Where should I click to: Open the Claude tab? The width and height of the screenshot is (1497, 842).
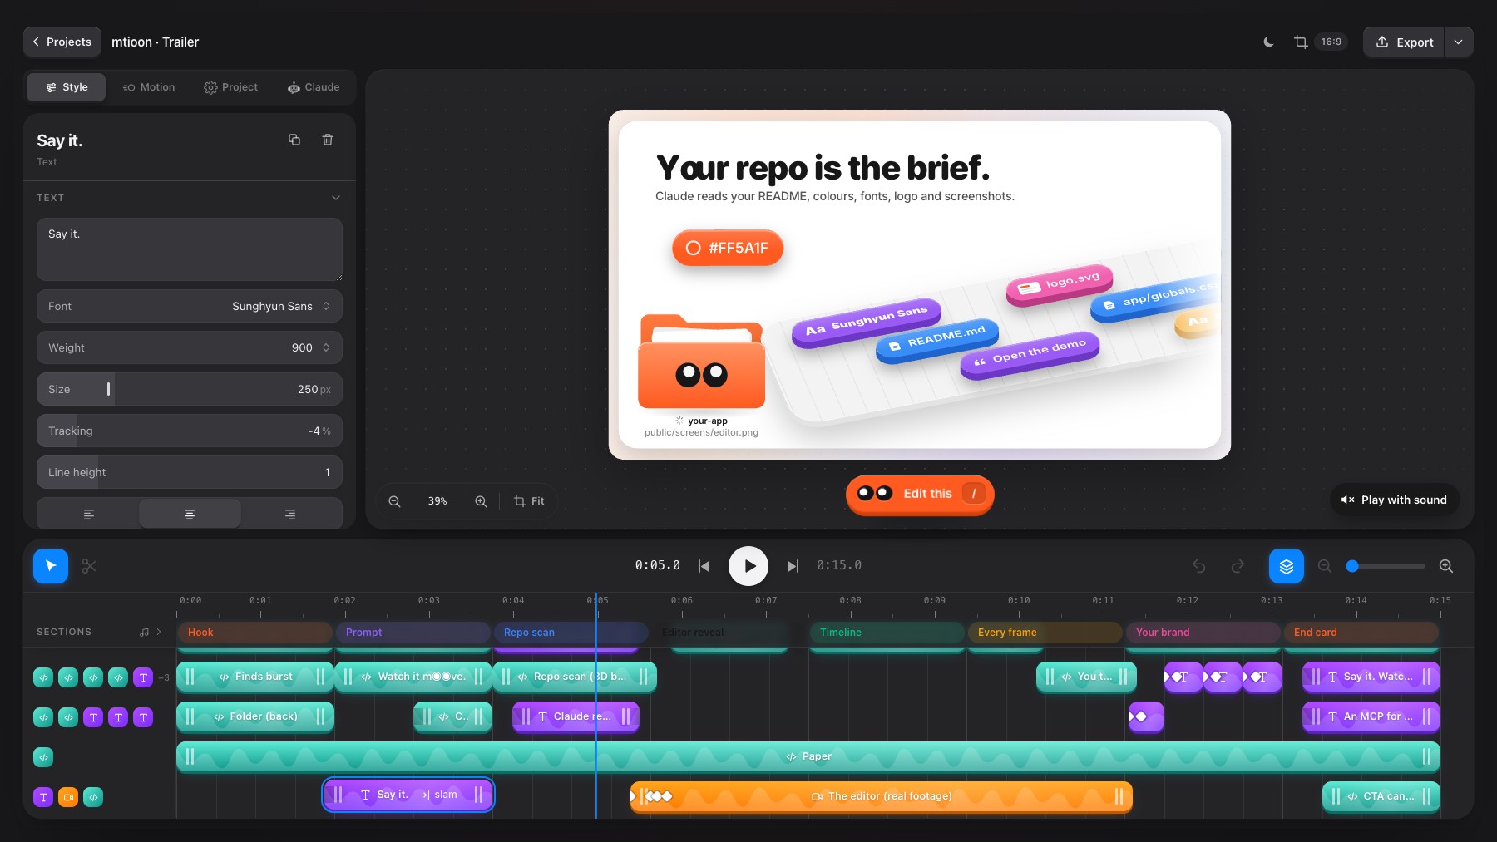pyautogui.click(x=314, y=87)
